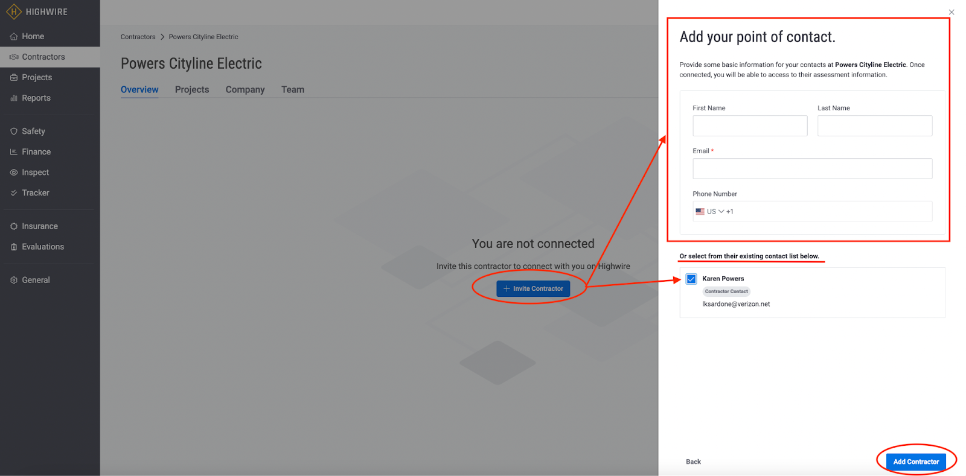Screen dimensions: 966x476
Task: Go to Projects in the sidebar
Action: (50, 77)
